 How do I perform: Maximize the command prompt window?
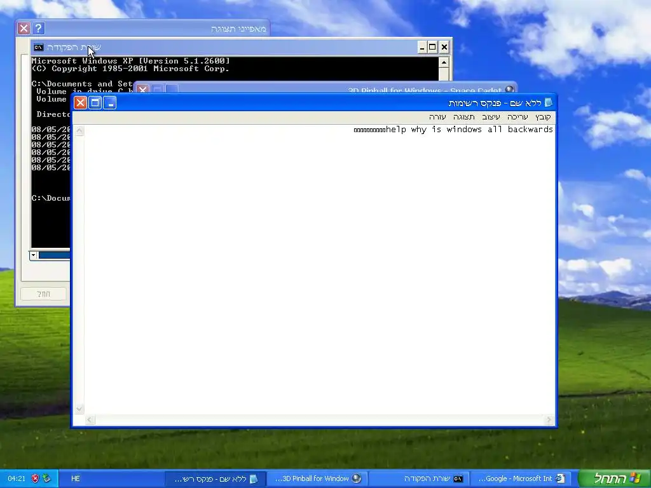click(432, 47)
